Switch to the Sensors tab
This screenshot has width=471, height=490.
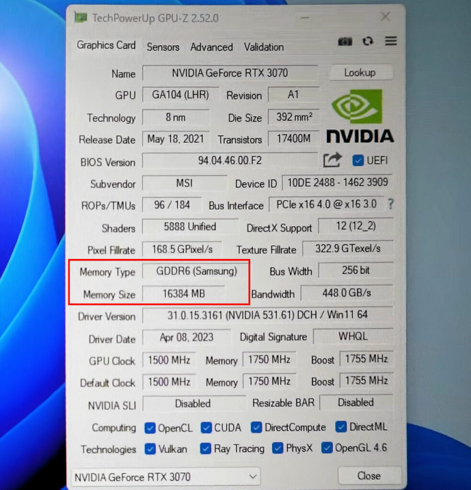point(163,47)
